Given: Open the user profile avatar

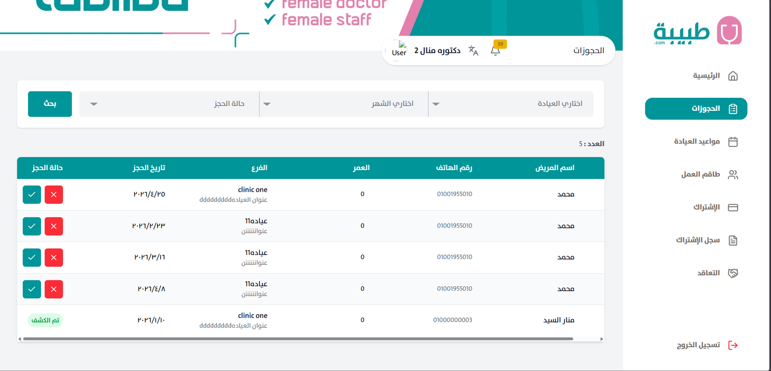Looking at the screenshot, I should [x=399, y=50].
